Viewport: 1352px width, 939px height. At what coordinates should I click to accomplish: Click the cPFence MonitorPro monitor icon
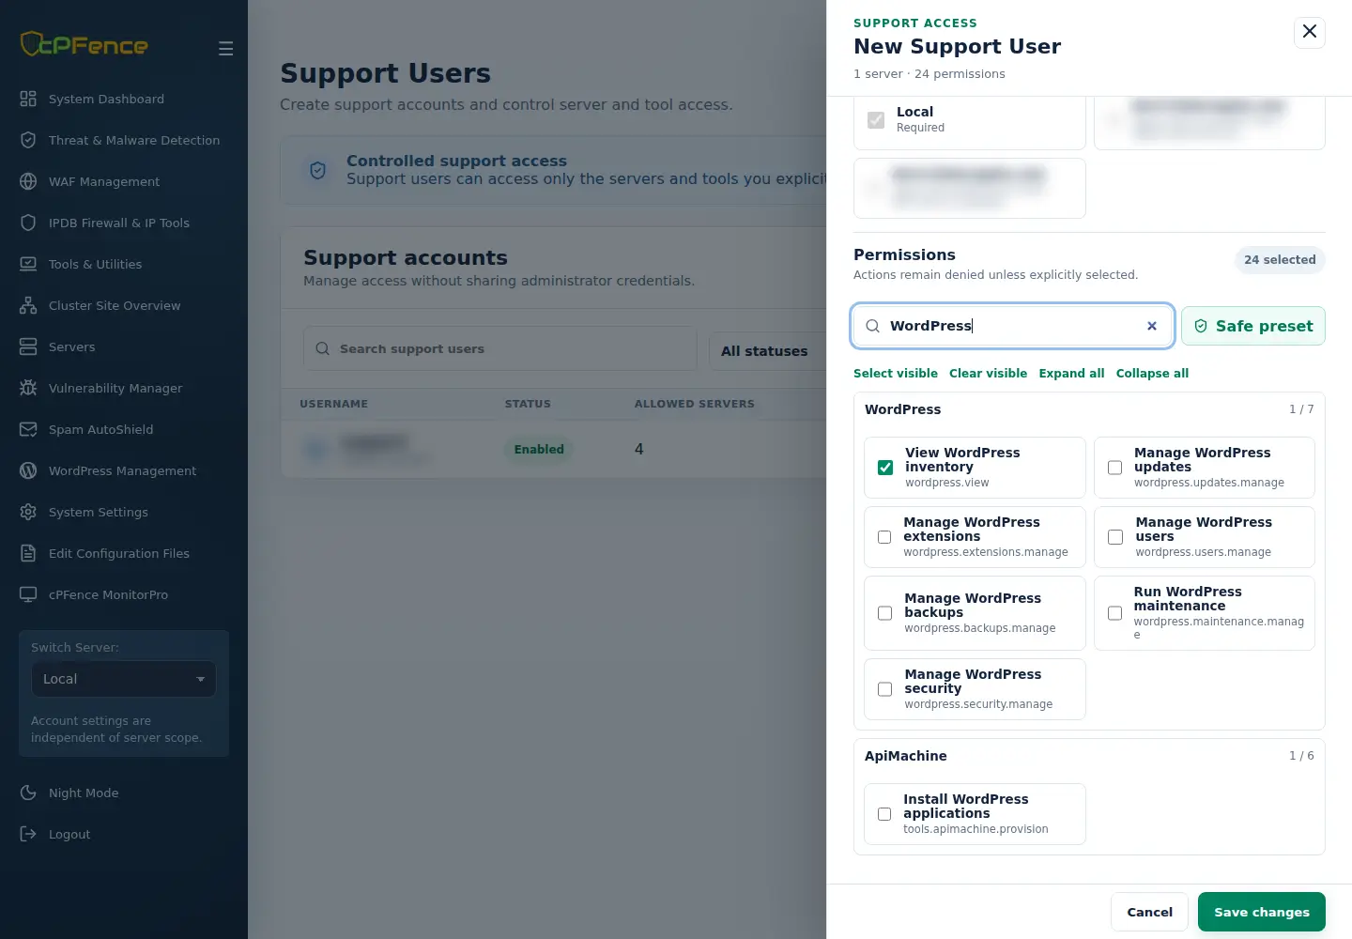(28, 594)
